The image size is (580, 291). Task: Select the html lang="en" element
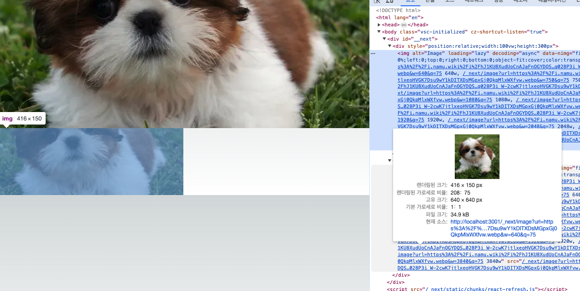click(400, 17)
